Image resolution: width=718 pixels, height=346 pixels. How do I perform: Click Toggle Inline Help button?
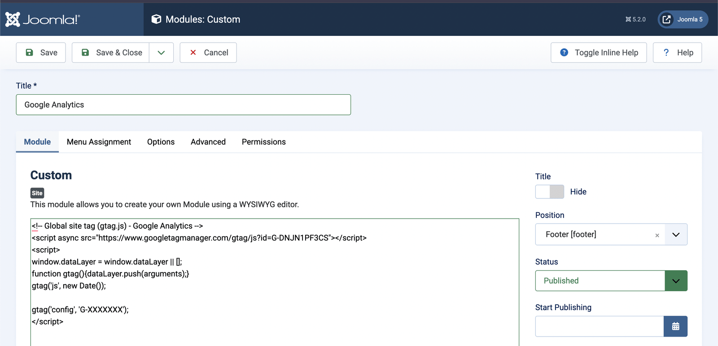coord(599,53)
